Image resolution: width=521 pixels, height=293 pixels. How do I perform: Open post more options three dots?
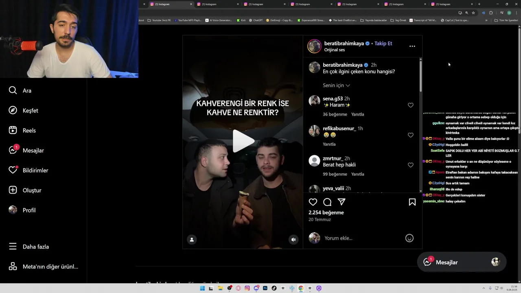pyautogui.click(x=412, y=46)
